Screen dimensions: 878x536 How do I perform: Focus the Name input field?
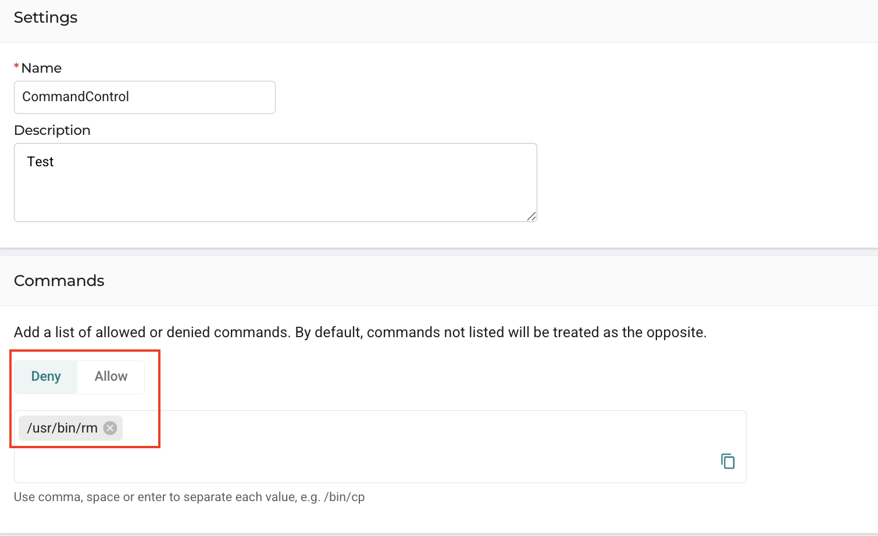[x=145, y=97]
